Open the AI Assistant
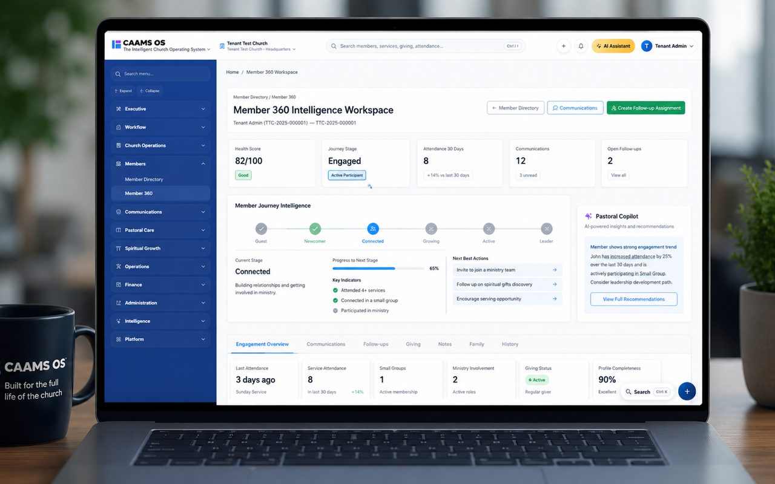 pos(613,46)
